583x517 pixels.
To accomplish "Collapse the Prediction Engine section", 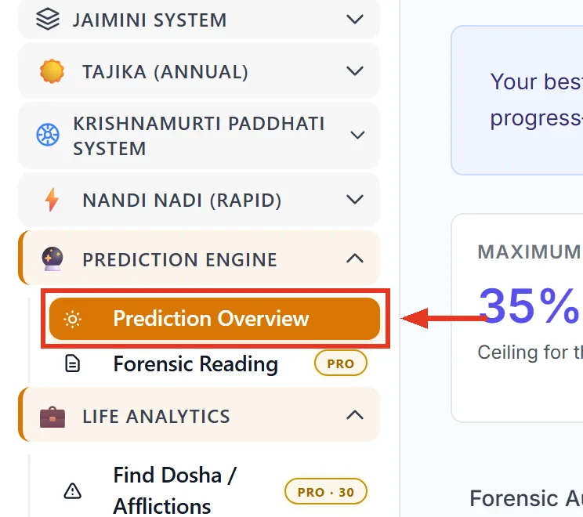I will [x=355, y=258].
